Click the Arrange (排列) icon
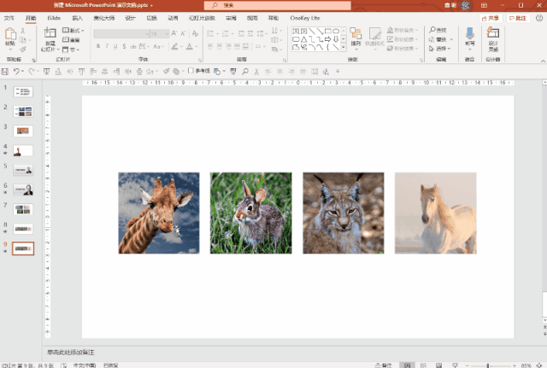The height and width of the screenshot is (368, 547). (x=356, y=34)
